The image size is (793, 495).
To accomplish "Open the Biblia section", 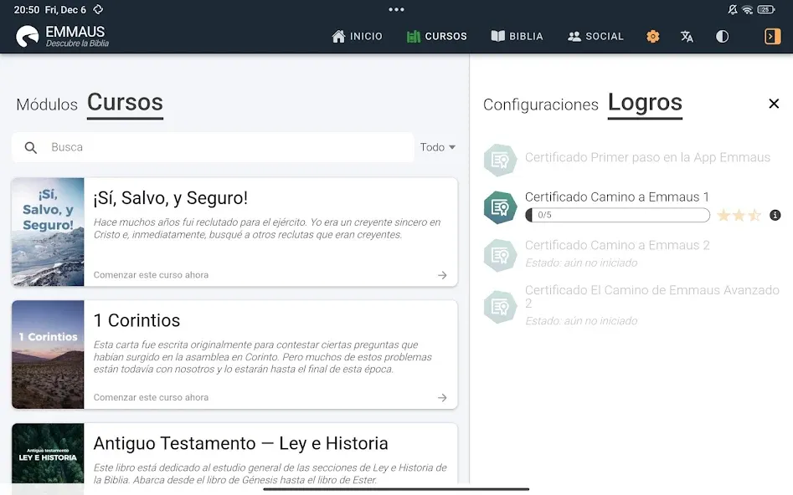I will click(518, 36).
